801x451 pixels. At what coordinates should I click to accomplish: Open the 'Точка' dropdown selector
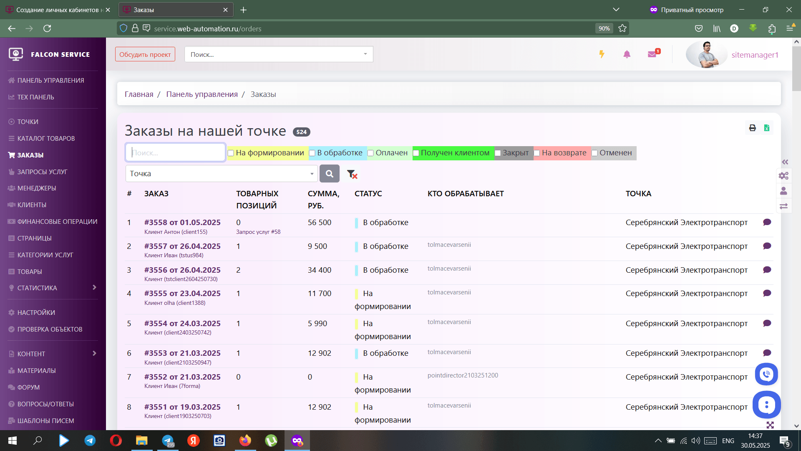click(x=221, y=174)
